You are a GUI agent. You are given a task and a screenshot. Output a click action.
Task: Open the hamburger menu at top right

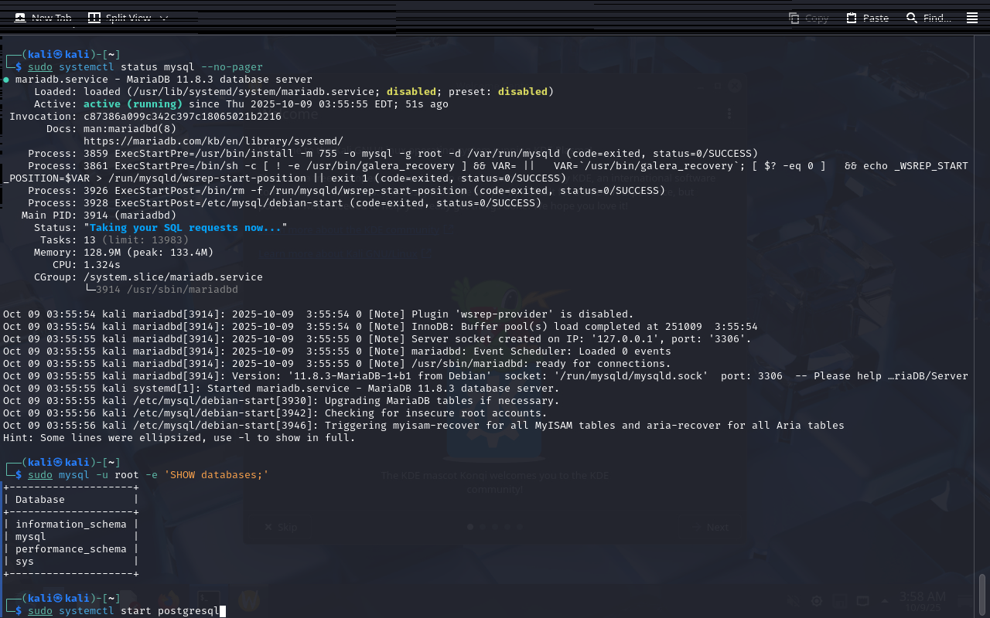tap(972, 18)
